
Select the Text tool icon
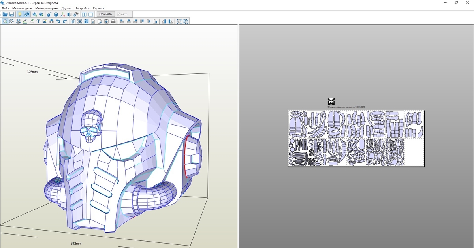coord(38,21)
